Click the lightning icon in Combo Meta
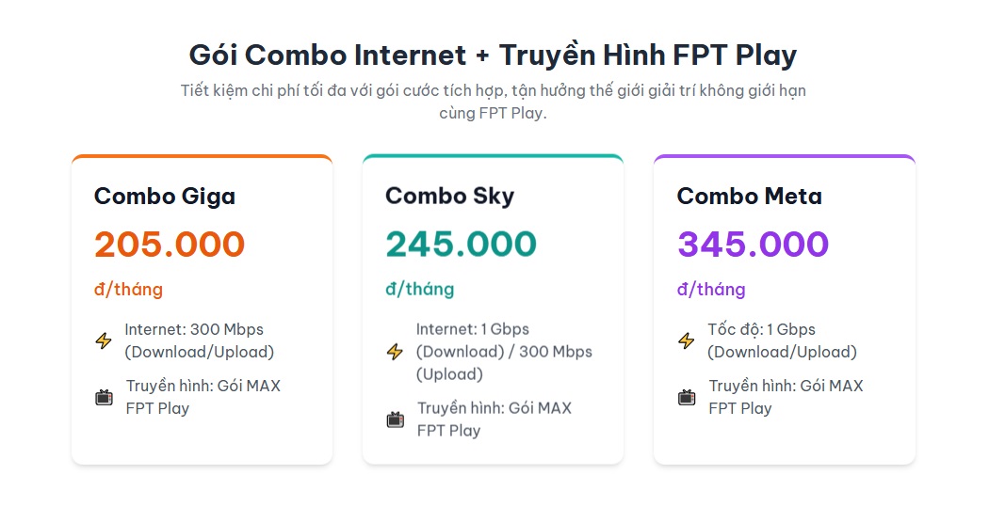 [x=687, y=340]
